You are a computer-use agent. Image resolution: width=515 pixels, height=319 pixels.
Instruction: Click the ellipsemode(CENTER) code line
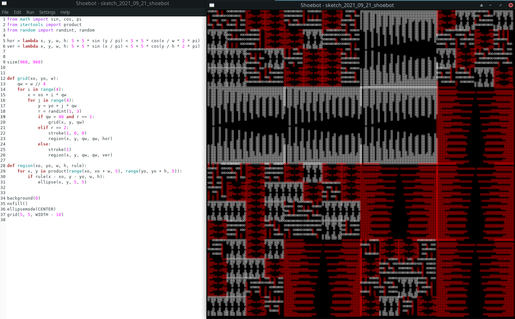point(31,209)
